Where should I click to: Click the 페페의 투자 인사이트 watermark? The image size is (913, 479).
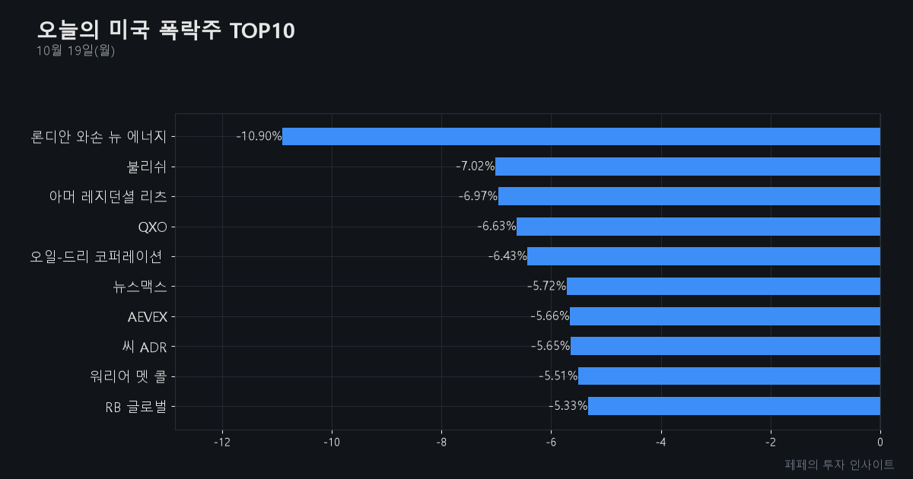pyautogui.click(x=839, y=464)
